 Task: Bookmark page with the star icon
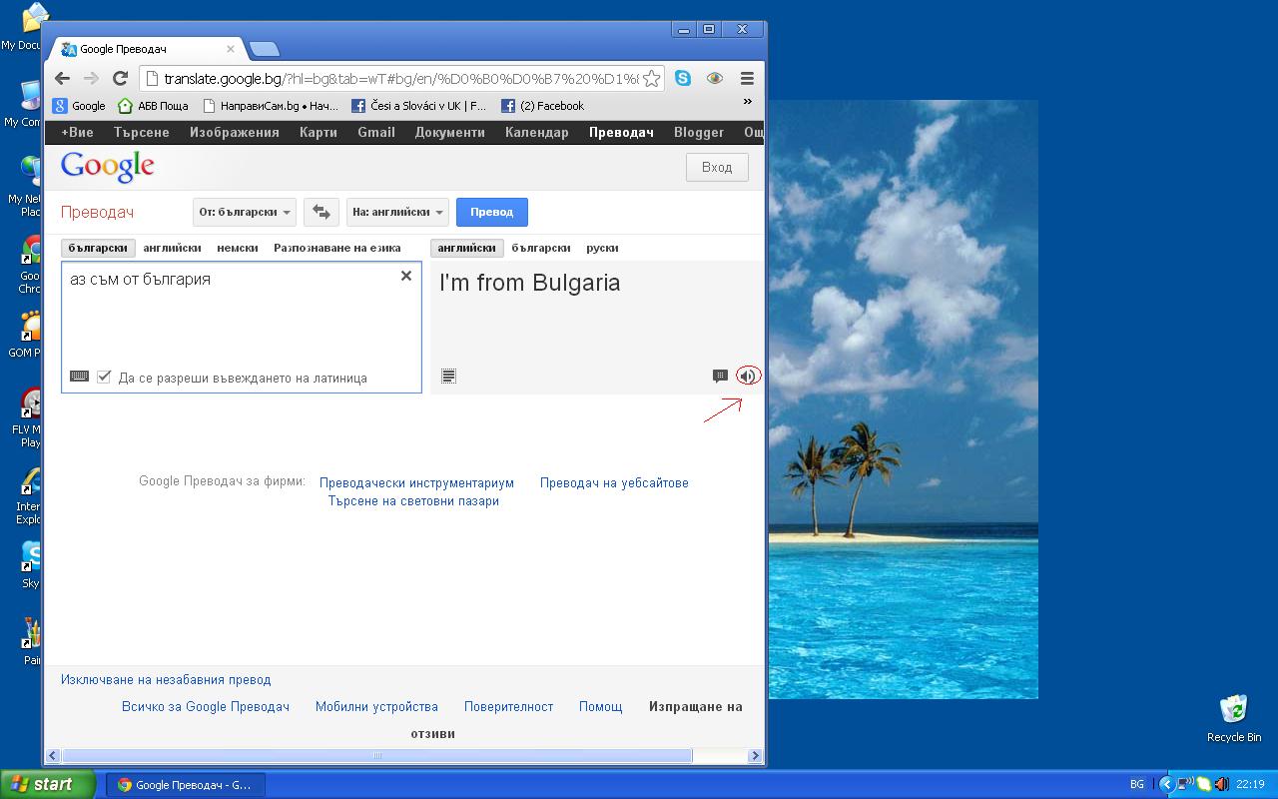click(651, 78)
